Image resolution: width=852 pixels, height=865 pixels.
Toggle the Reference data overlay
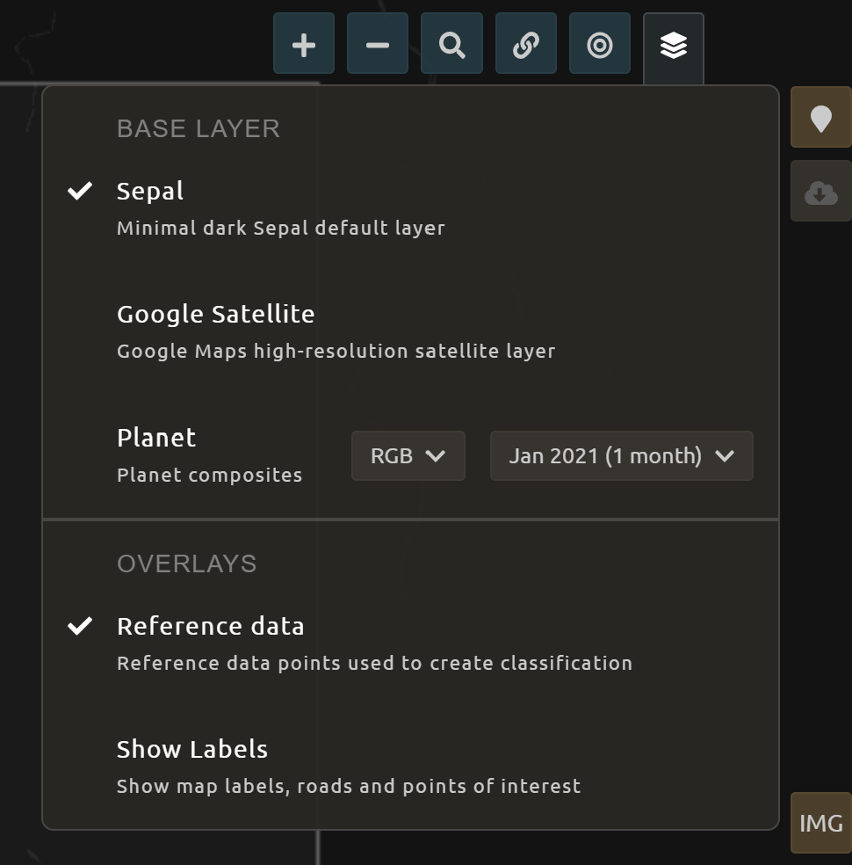[x=210, y=627]
